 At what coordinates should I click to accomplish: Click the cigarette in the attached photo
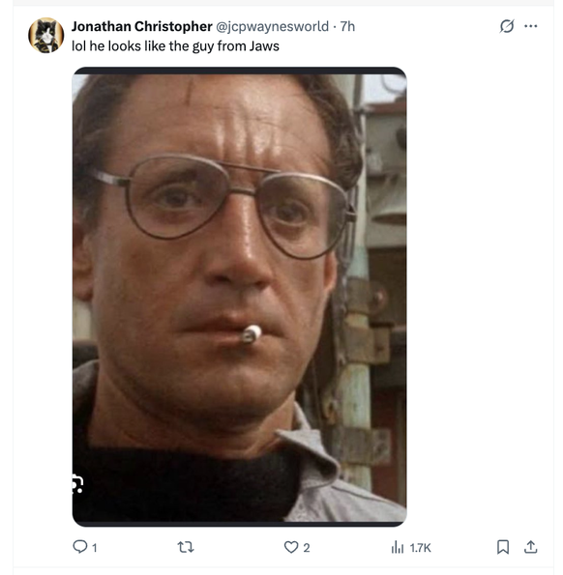pyautogui.click(x=252, y=334)
